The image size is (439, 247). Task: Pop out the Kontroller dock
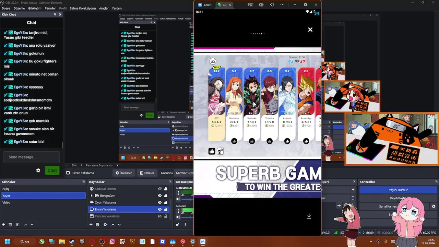(436, 182)
